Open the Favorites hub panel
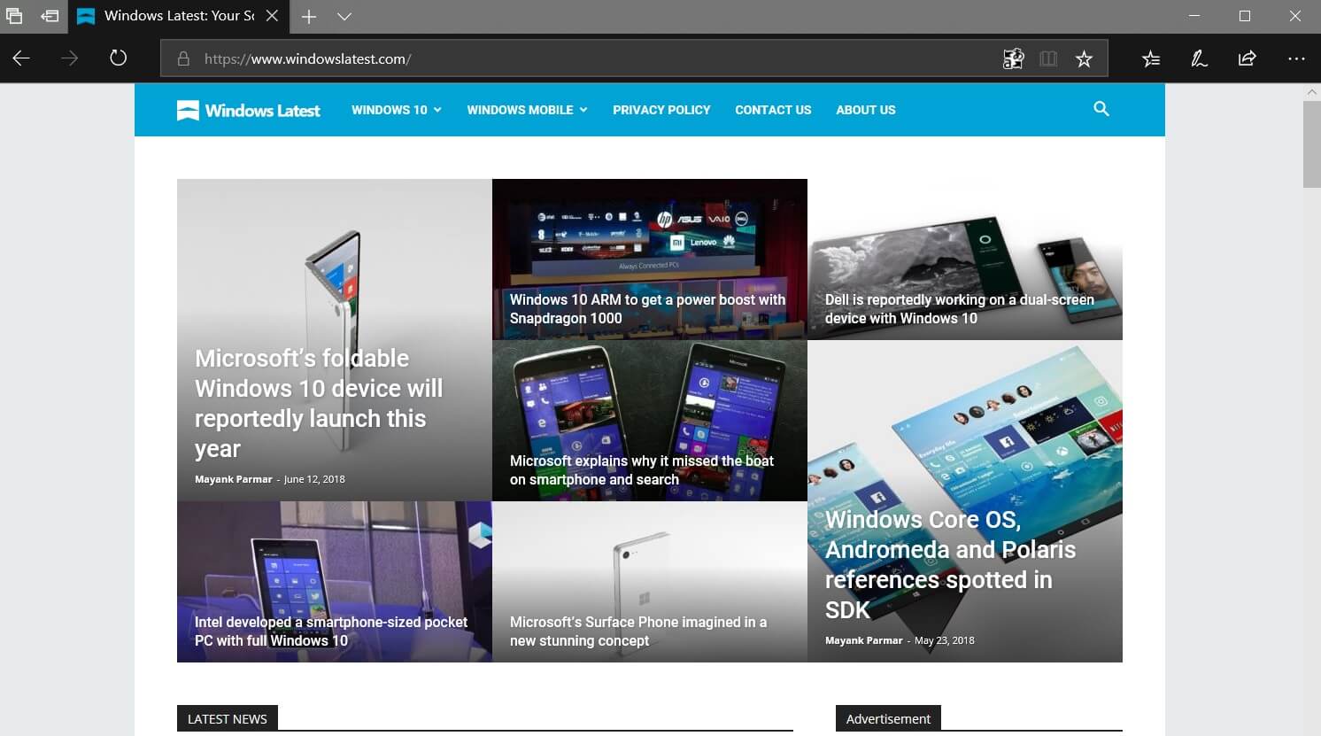This screenshot has width=1321, height=736. [x=1150, y=58]
